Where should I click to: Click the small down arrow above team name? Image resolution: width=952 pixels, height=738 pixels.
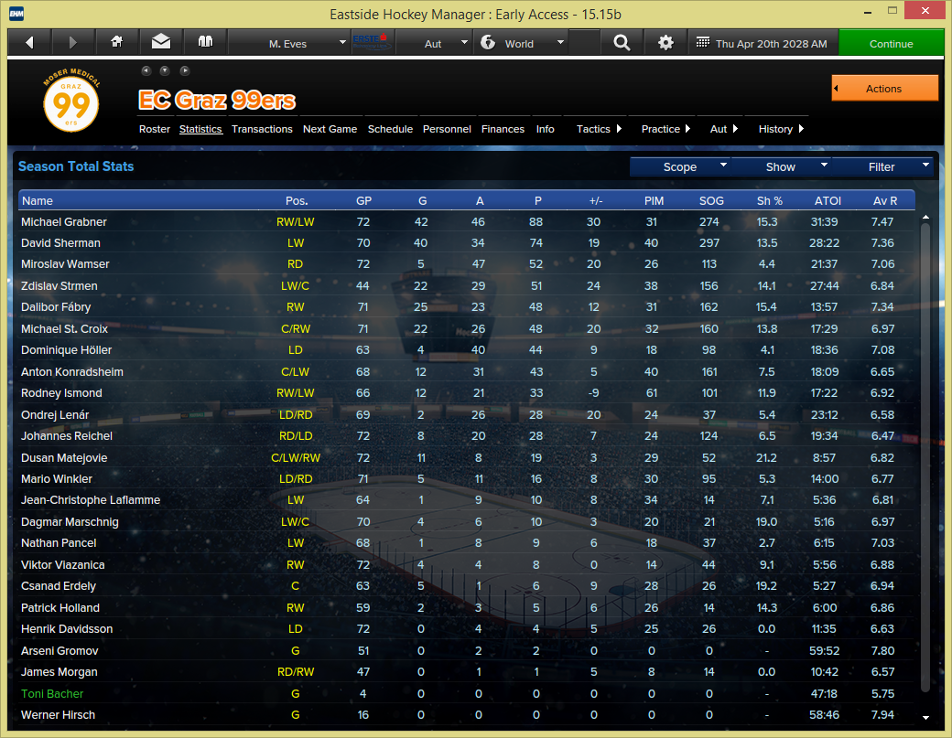pos(165,71)
